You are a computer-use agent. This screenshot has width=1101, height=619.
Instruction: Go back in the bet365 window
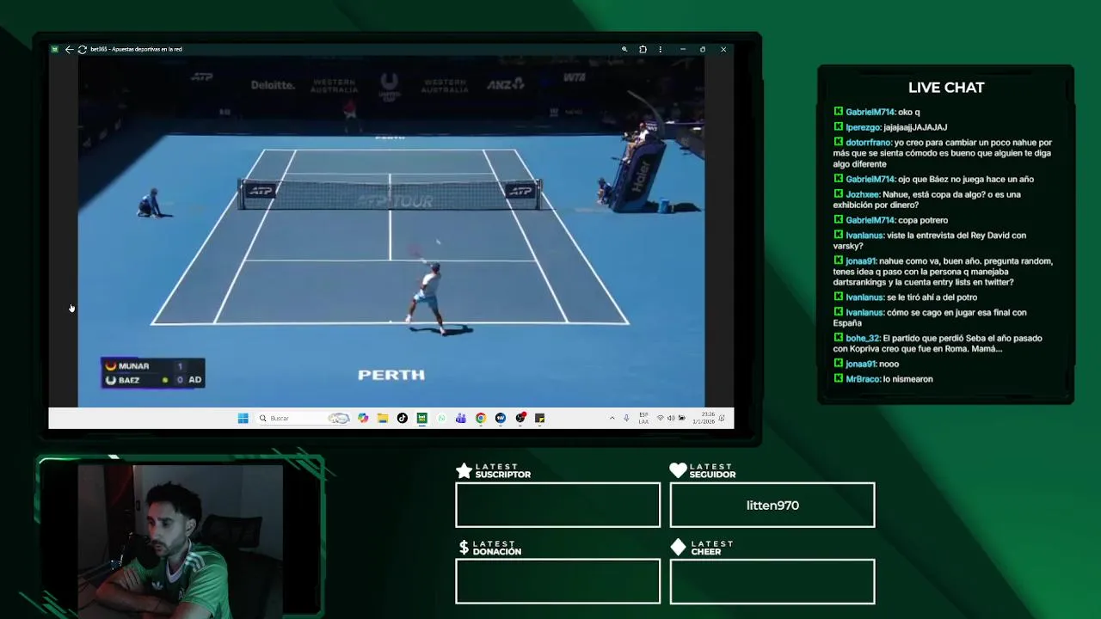(x=69, y=49)
